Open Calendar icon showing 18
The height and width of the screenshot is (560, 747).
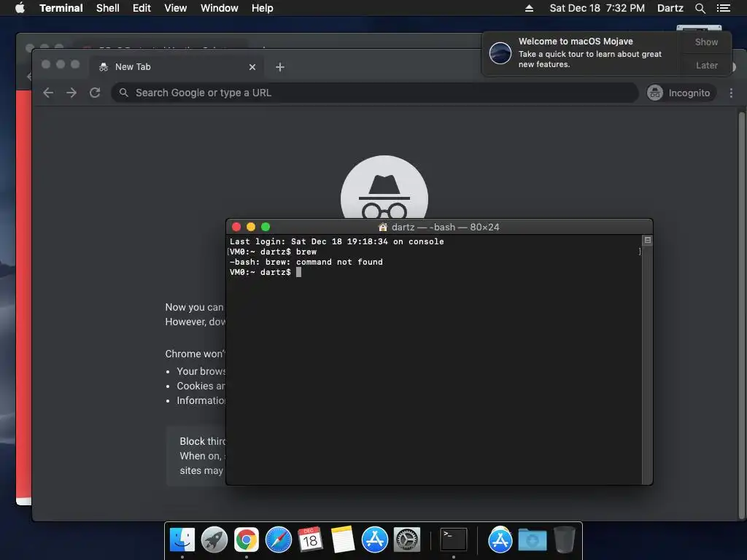[x=310, y=540]
